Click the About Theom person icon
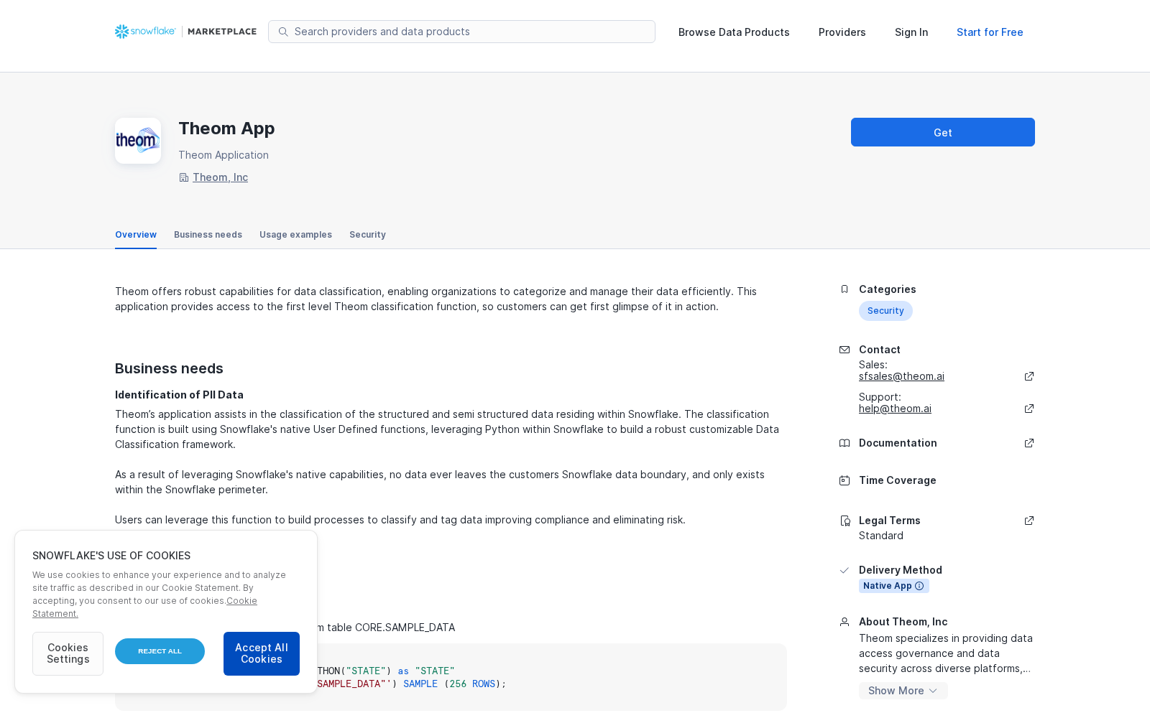Viewport: 1150px width, 718px height. [845, 622]
